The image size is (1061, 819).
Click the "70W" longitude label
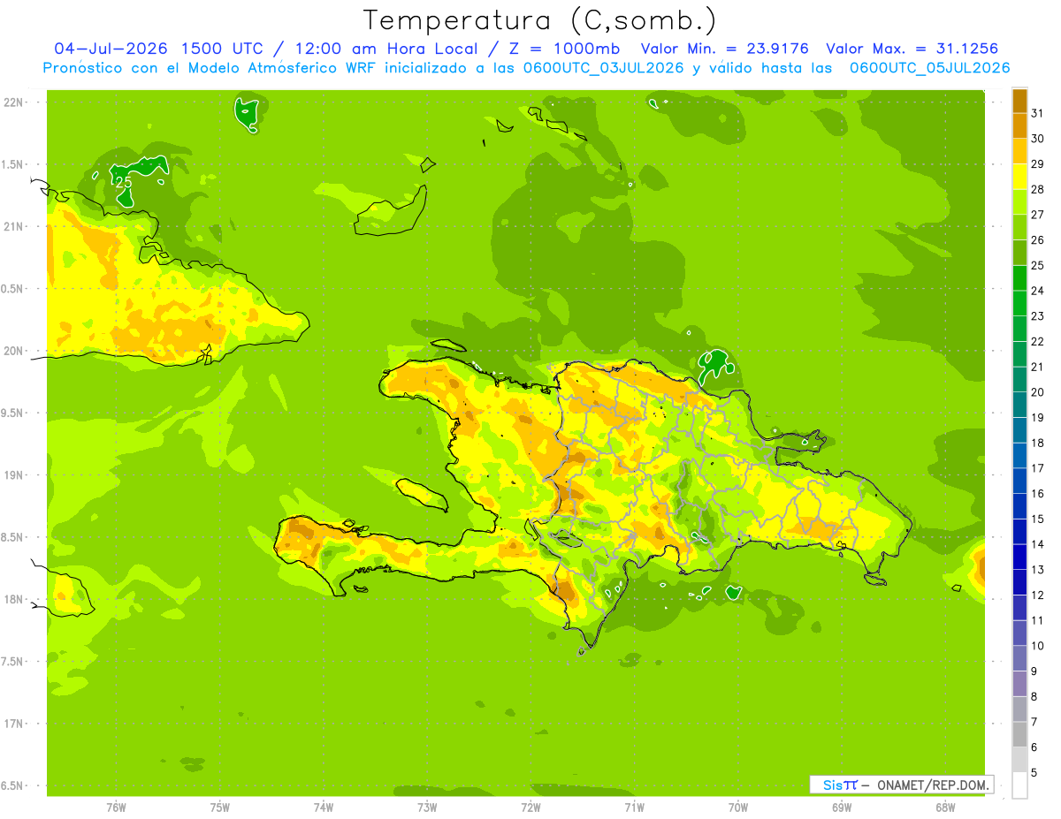point(738,808)
